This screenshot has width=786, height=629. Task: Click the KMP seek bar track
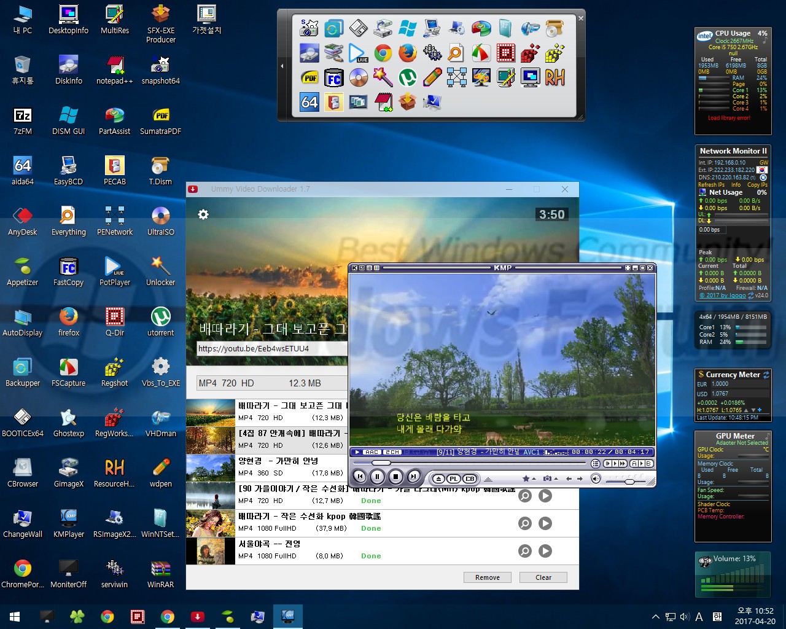470,463
